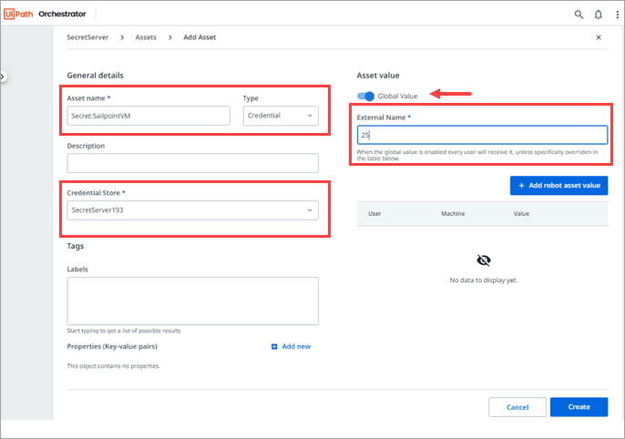This screenshot has width=625, height=439.
Task: Click the Create button
Action: (x=579, y=407)
